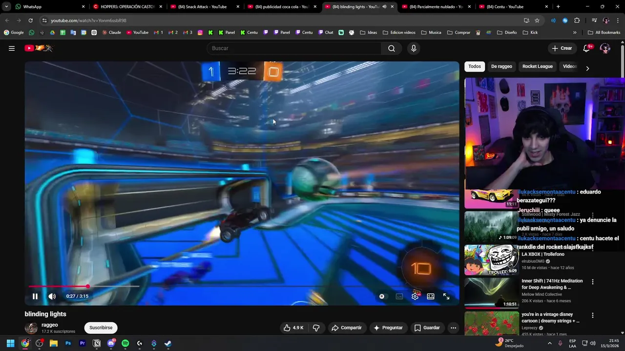625x351 pixels.
Task: Open the Edicion videos bookmarks folder
Action: coord(399,33)
